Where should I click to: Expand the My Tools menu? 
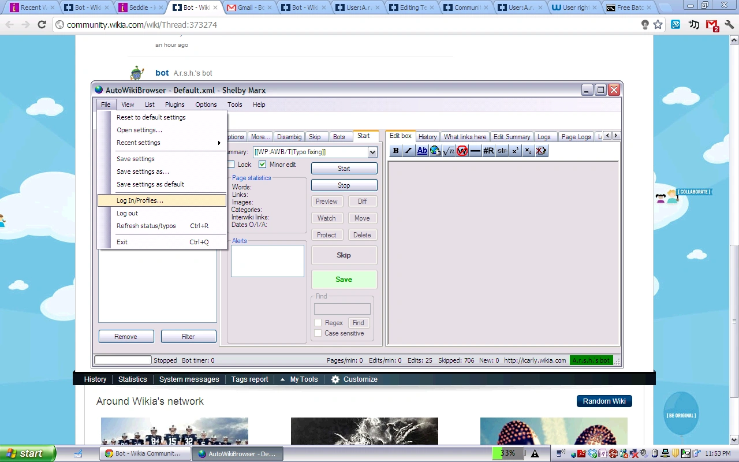(299, 379)
